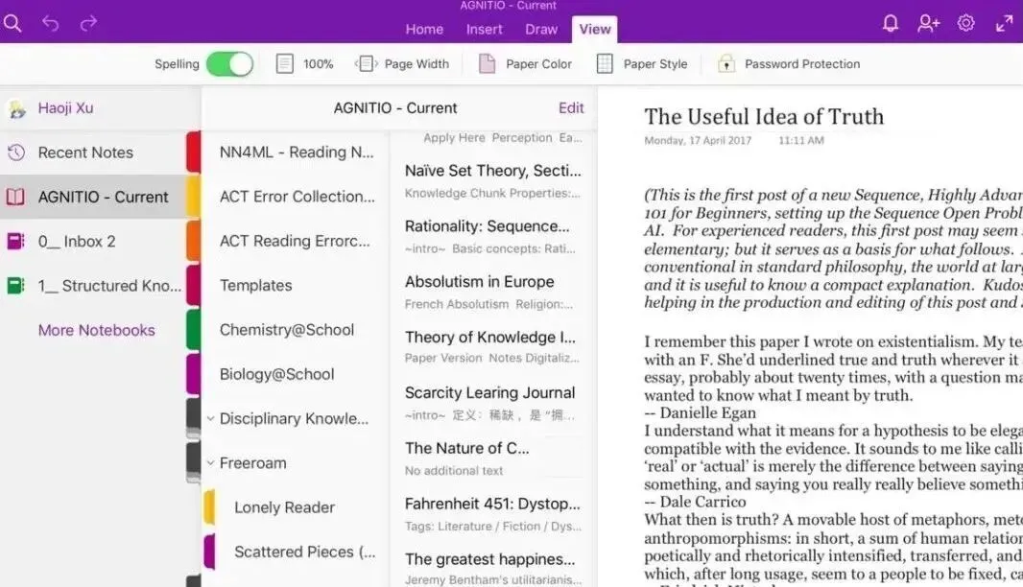Viewport: 1023px width, 587px height.
Task: Click the 0_ Inbox 2 notebook icon
Action: click(15, 242)
